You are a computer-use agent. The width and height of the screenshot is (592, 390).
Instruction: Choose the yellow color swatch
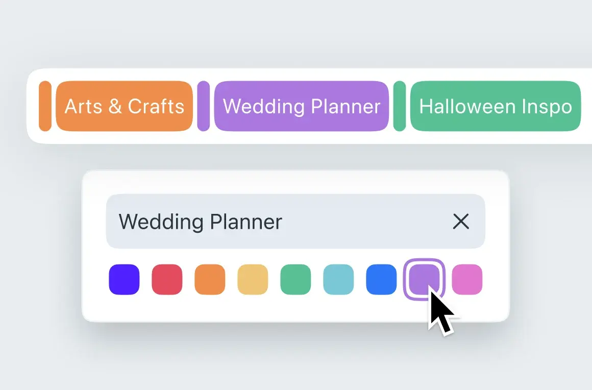click(253, 279)
